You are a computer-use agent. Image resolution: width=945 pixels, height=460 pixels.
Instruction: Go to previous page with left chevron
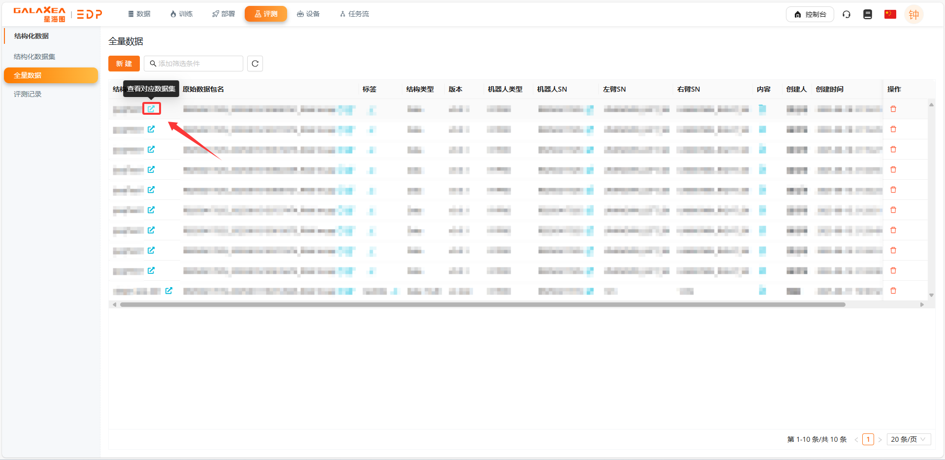tap(856, 439)
